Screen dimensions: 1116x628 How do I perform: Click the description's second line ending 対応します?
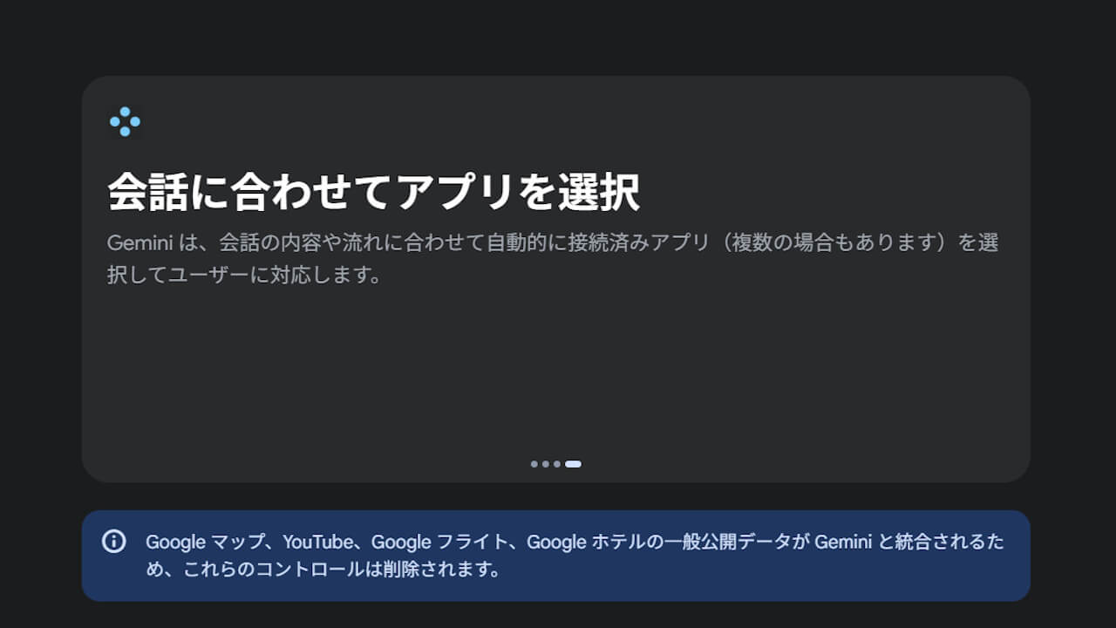[x=244, y=276]
